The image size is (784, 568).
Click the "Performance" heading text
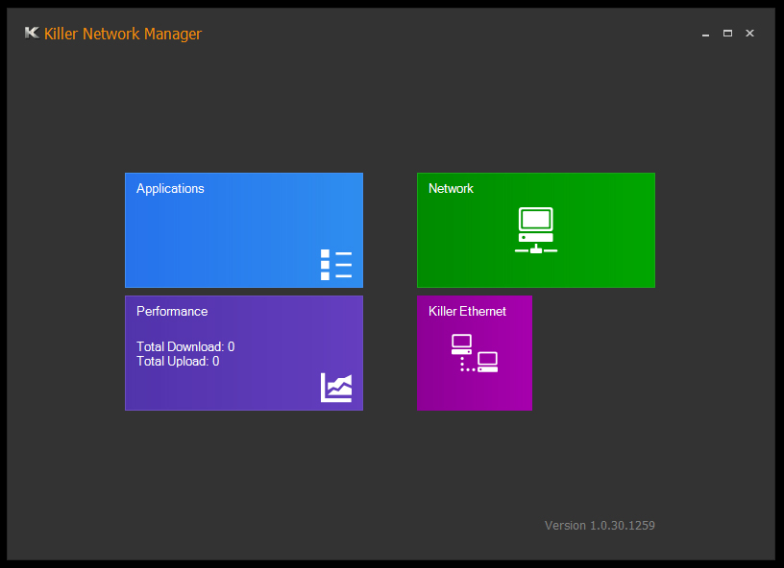(172, 312)
